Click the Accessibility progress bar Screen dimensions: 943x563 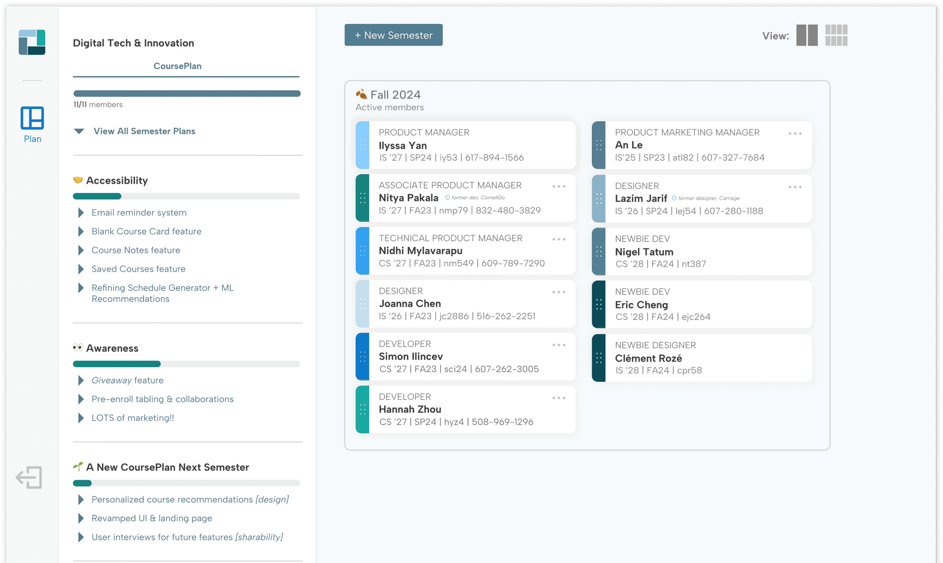point(186,196)
